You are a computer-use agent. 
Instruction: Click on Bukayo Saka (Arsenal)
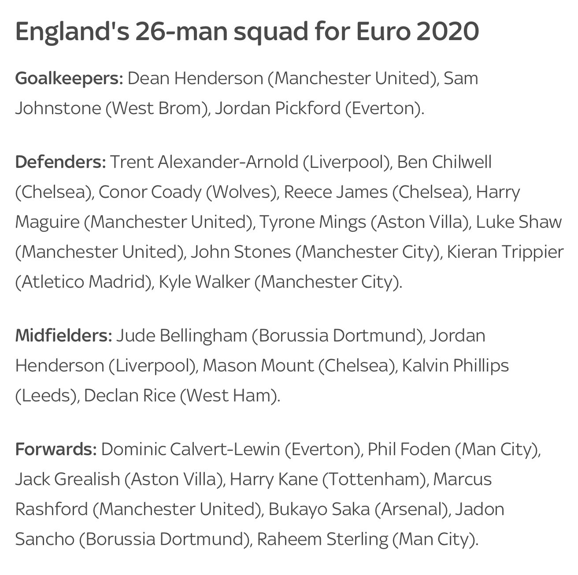(358, 509)
